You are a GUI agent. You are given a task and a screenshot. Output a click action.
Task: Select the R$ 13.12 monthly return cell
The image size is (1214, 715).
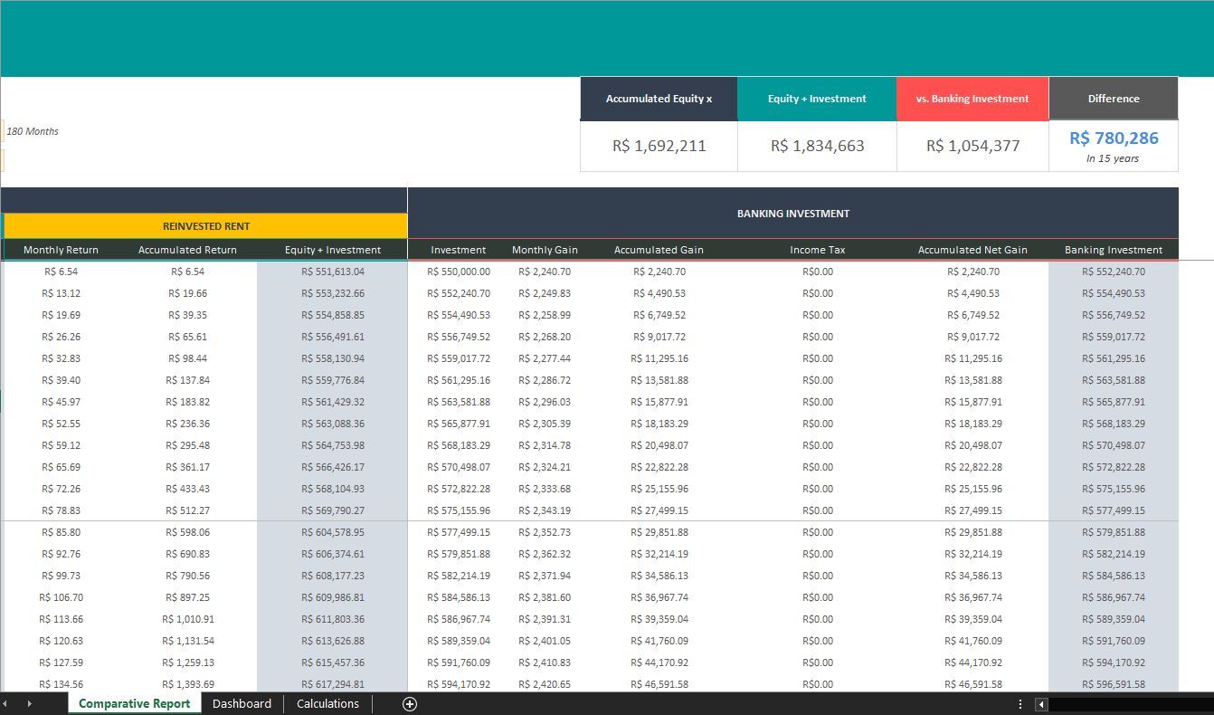click(x=61, y=293)
